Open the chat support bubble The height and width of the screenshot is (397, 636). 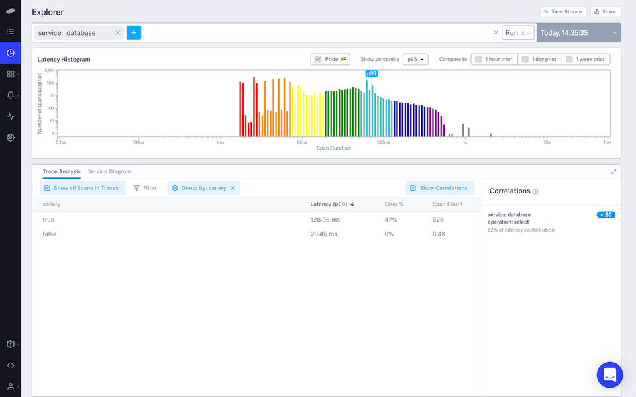point(609,375)
